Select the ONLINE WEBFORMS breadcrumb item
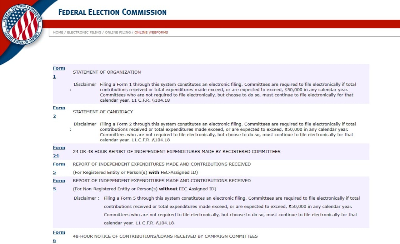 click(151, 32)
